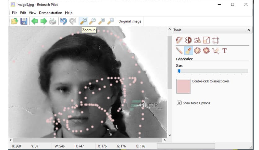The height and width of the screenshot is (150, 259).
Task: Click the 'Y: 37' status bar value
Action: 35,146
